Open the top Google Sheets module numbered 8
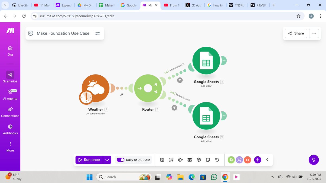This screenshot has height=183, width=326. [206, 60]
